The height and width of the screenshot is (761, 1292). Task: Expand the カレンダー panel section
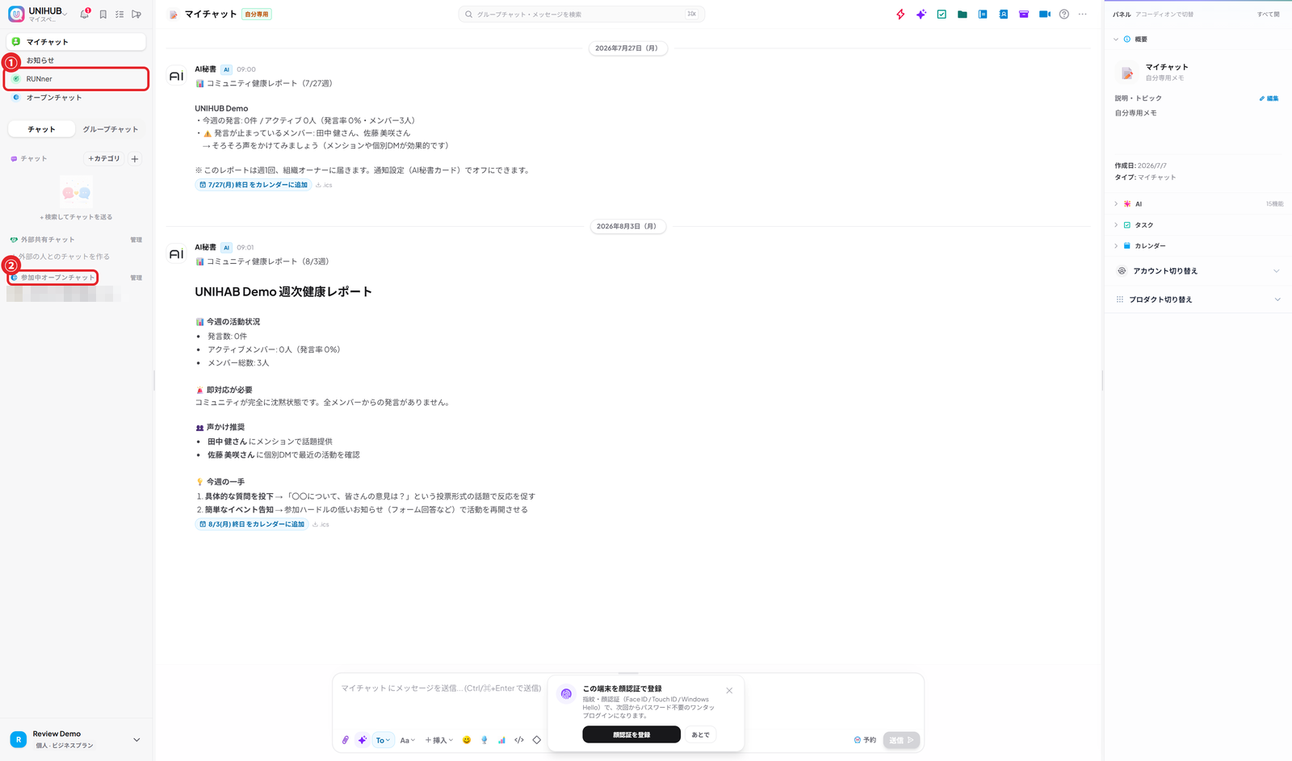click(1198, 246)
